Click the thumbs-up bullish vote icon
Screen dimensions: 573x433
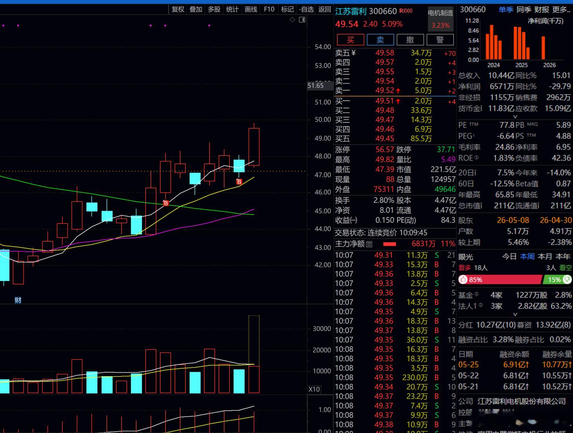click(463, 280)
